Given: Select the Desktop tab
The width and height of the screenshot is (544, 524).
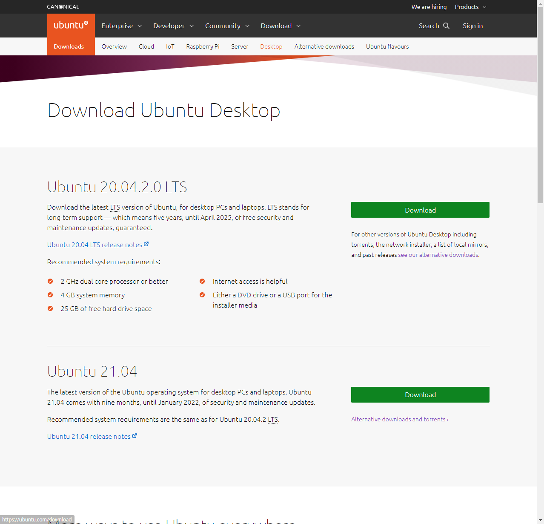Looking at the screenshot, I should click(x=271, y=46).
